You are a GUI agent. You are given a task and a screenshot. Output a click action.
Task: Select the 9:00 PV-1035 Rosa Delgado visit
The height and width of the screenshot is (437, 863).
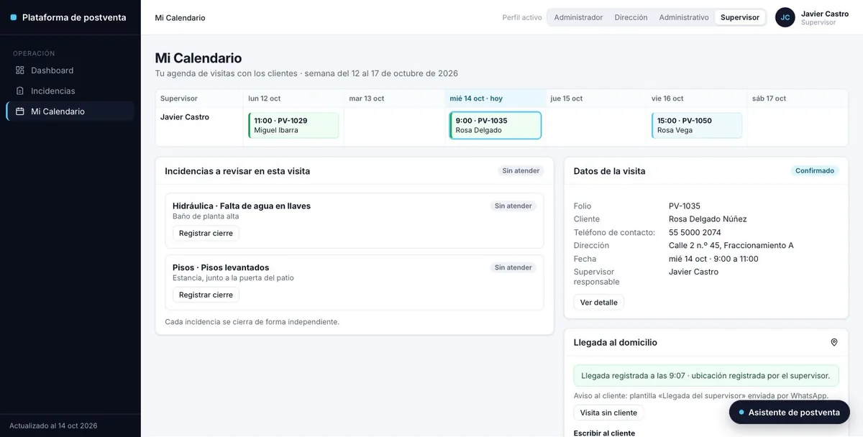[x=496, y=126]
